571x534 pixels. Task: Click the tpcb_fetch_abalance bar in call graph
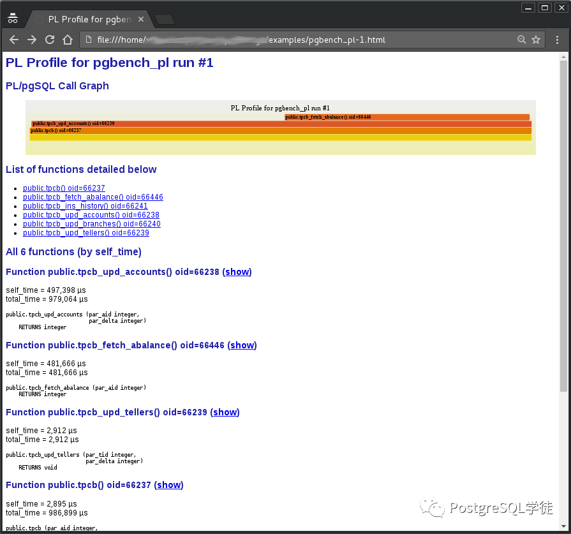[407, 117]
